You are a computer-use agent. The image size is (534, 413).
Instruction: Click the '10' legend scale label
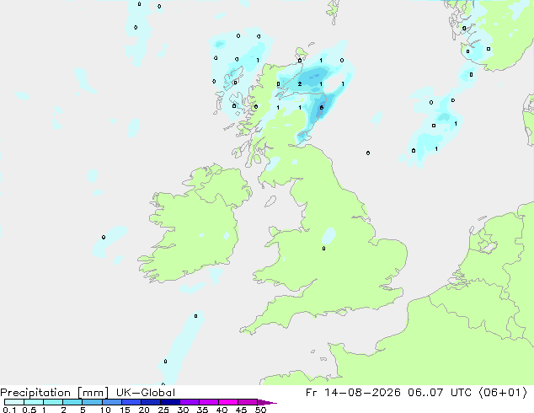[x=105, y=410]
